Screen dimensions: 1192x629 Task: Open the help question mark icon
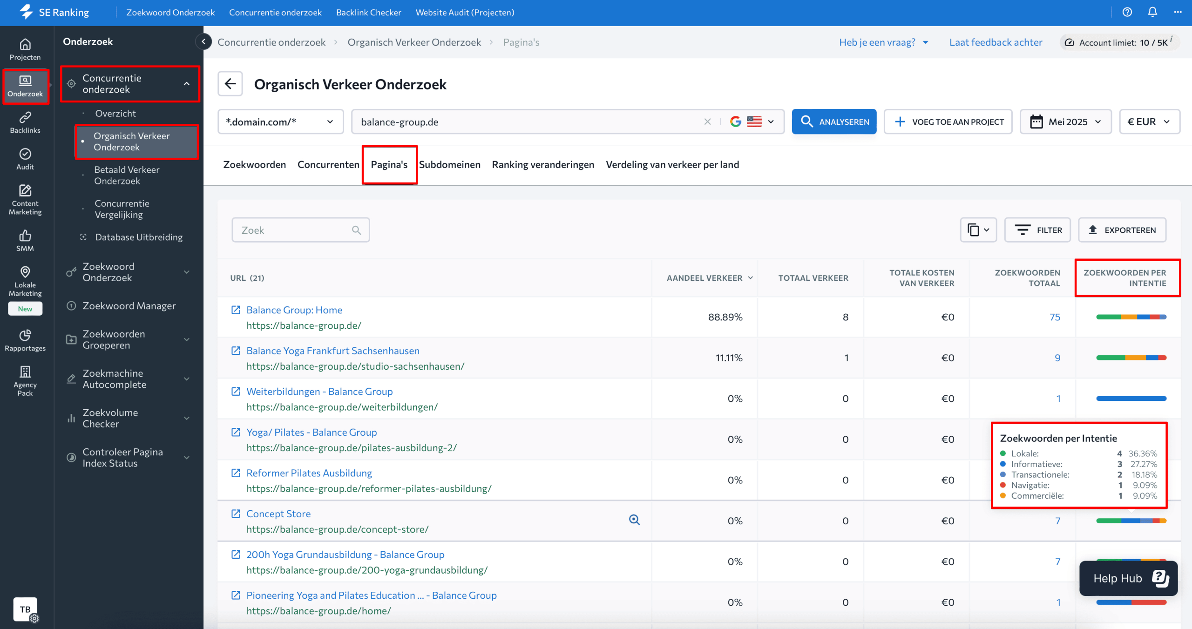point(1127,13)
